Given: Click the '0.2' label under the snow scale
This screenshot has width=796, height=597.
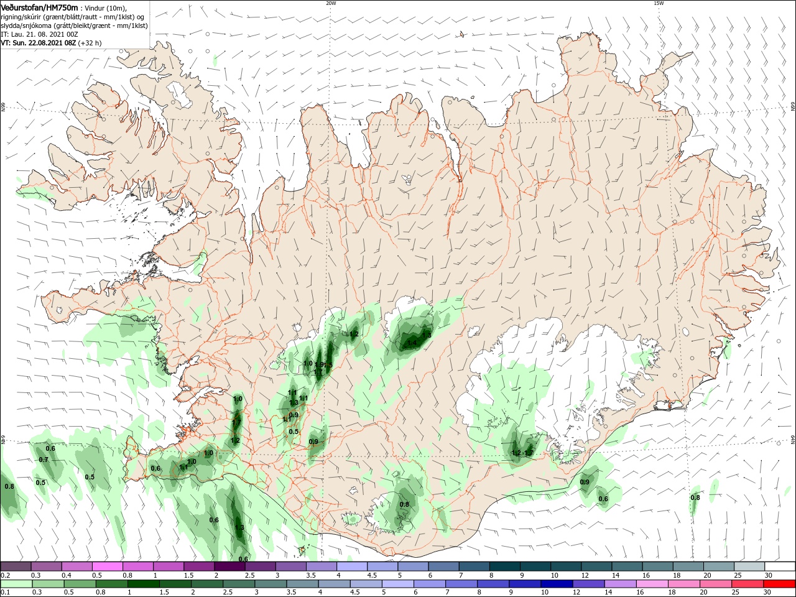Looking at the screenshot, I should pyautogui.click(x=5, y=575).
